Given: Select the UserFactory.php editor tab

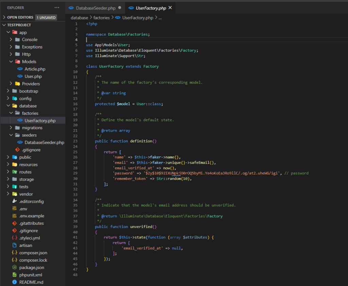Looking at the screenshot, I should (x=151, y=8).
